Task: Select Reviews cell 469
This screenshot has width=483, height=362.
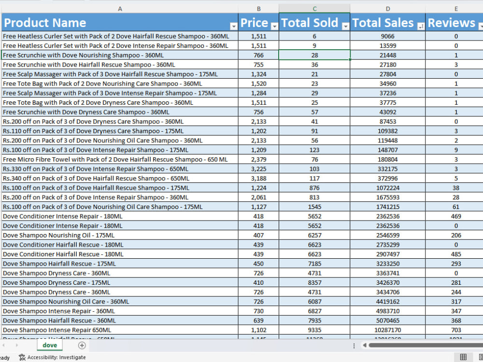Action: point(455,216)
